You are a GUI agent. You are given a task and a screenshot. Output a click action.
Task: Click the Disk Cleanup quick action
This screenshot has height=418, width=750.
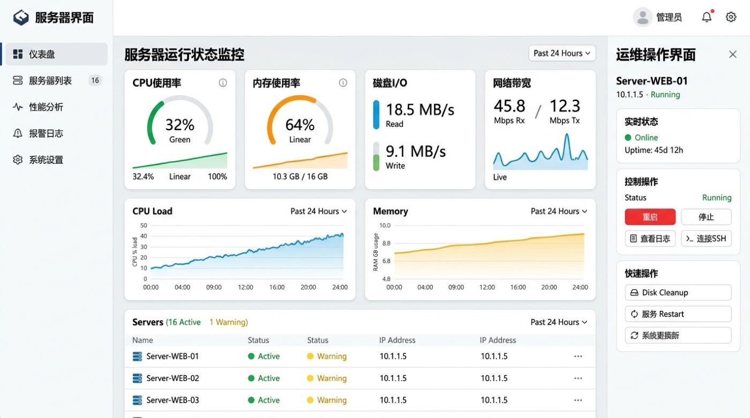pos(678,293)
